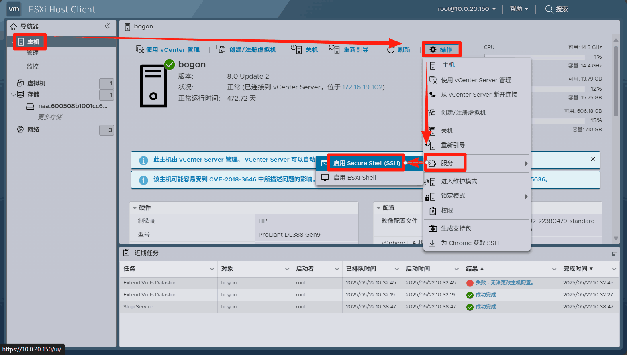Open the 服务 submenu entry
627x355 pixels.
pyautogui.click(x=477, y=163)
